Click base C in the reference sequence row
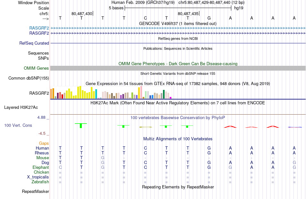The width and height of the screenshot is (306, 199). (145, 18)
